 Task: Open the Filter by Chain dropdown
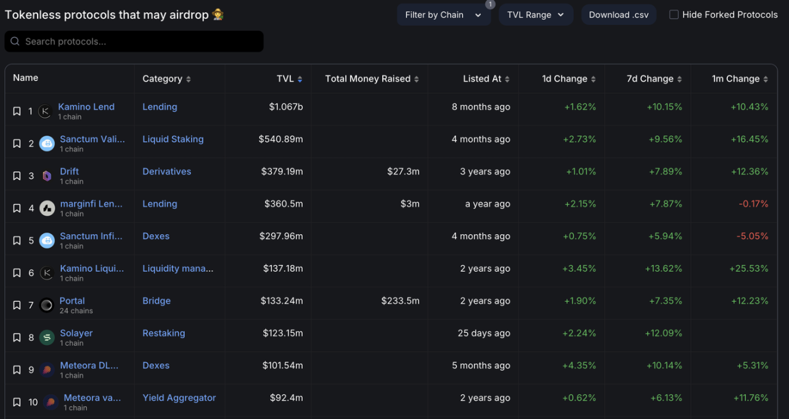(x=443, y=15)
